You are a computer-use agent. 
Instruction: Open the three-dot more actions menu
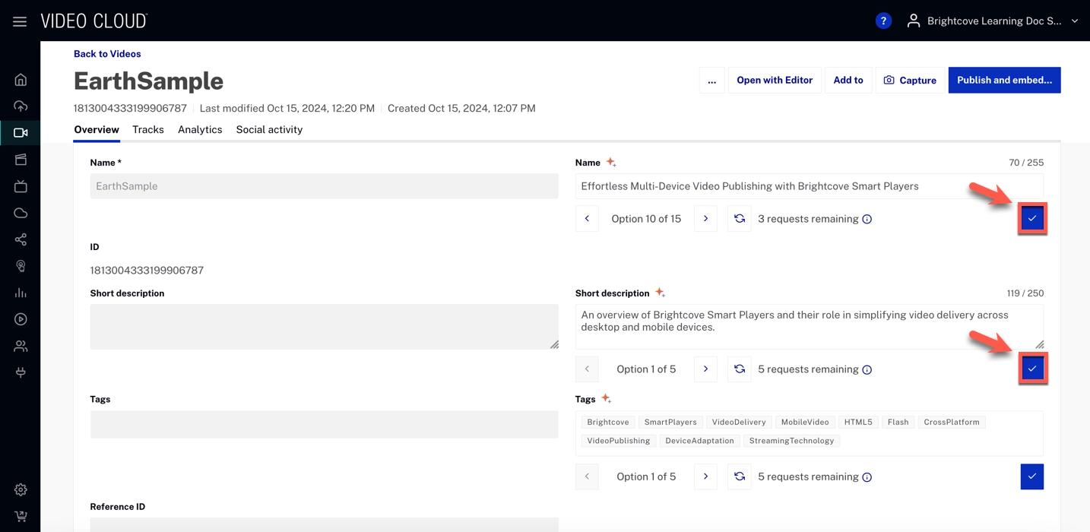point(711,81)
